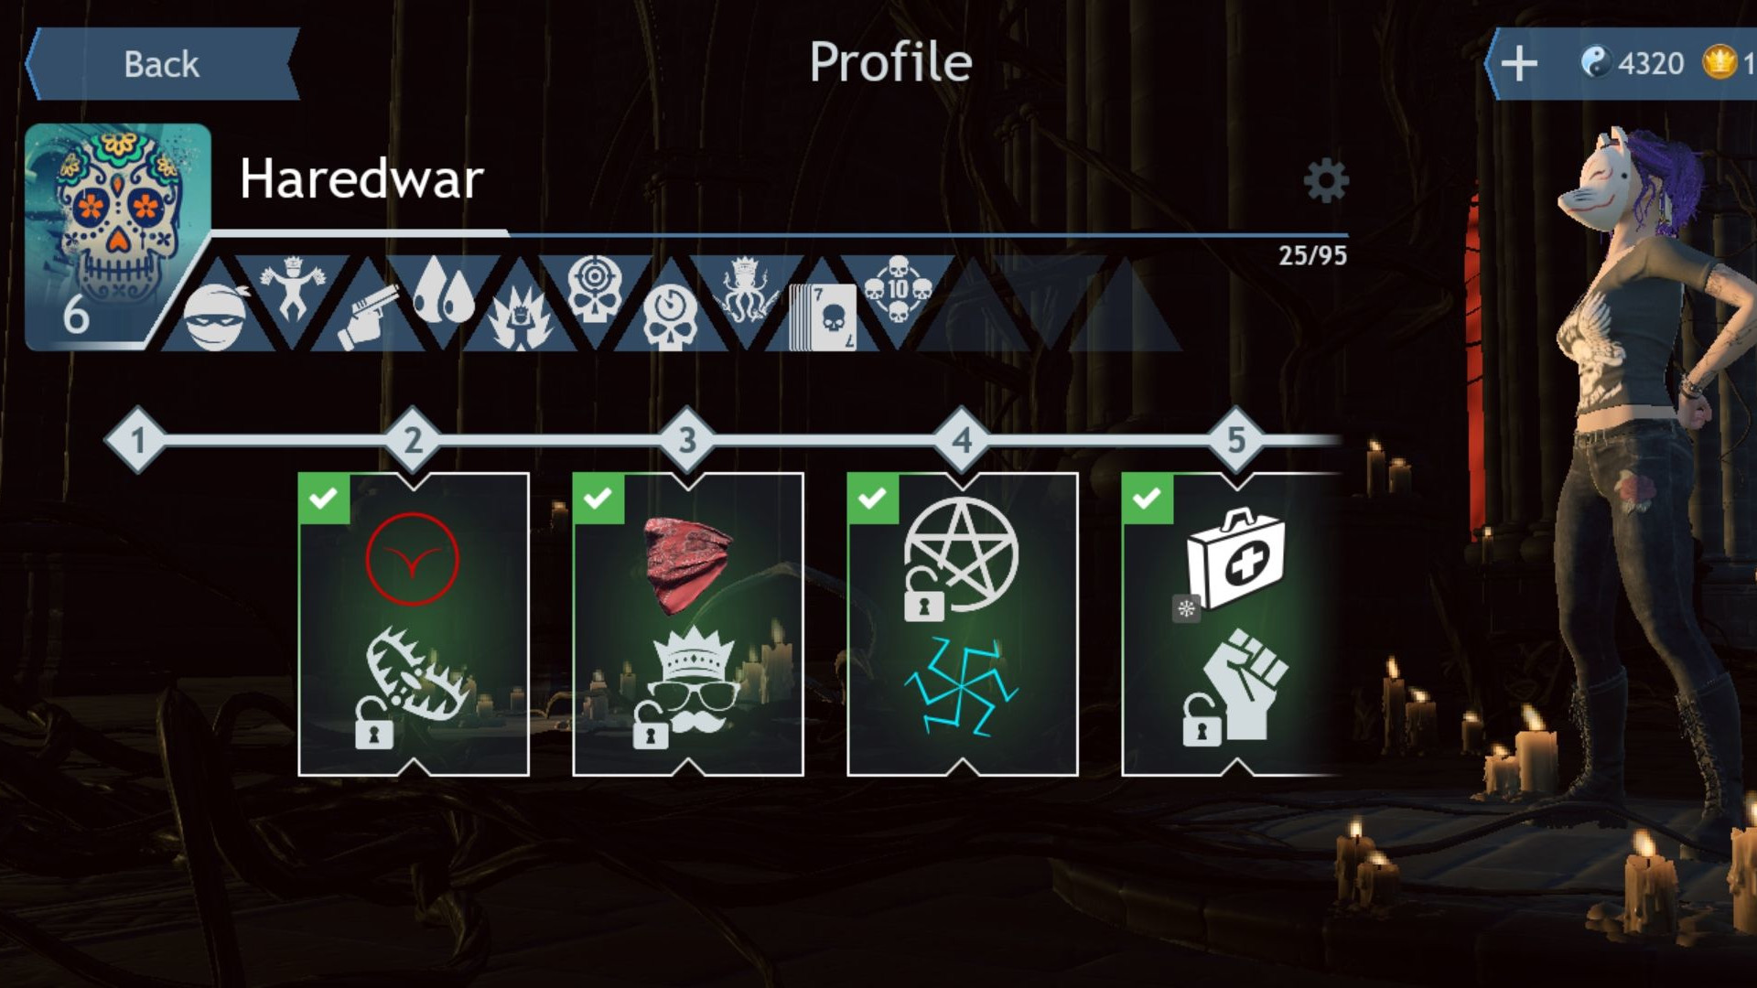Select the red bandana reward item

coord(688,566)
